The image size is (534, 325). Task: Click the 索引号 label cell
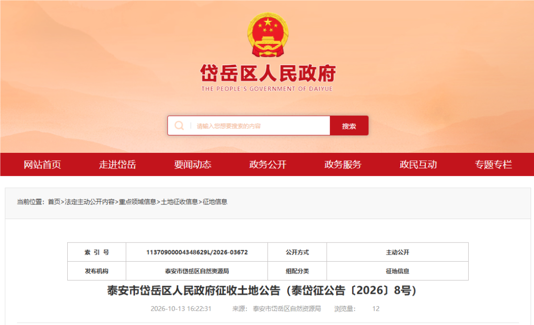97,252
